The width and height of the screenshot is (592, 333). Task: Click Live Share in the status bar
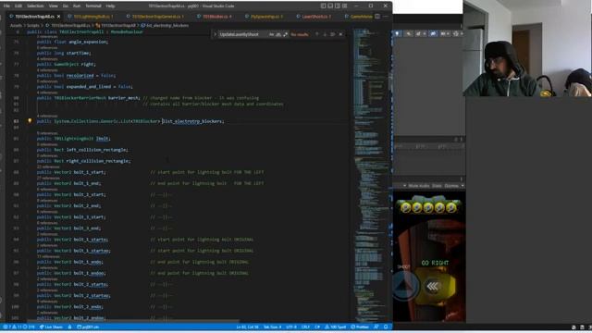(x=52, y=327)
